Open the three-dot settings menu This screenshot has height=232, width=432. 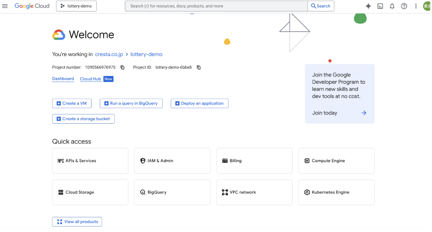point(416,6)
